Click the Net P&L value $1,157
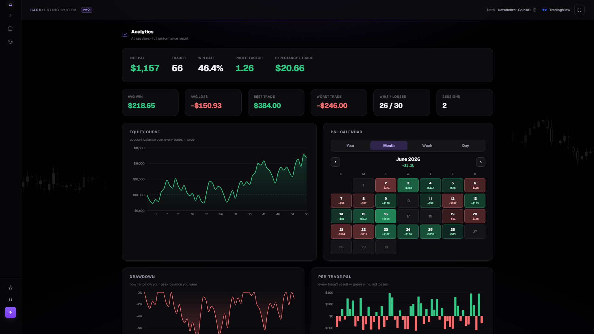The image size is (594, 334). [145, 68]
